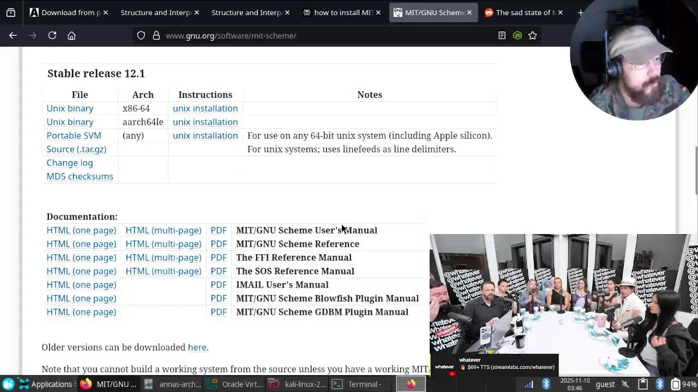Open User's Manual HTML (multi-page)
The width and height of the screenshot is (698, 392).
(x=163, y=230)
